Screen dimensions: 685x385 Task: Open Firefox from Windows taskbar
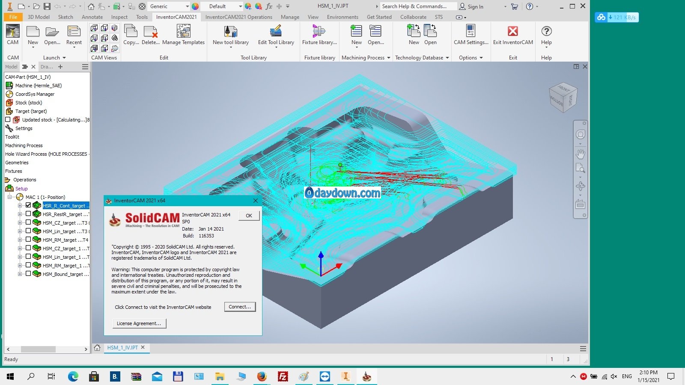(262, 376)
